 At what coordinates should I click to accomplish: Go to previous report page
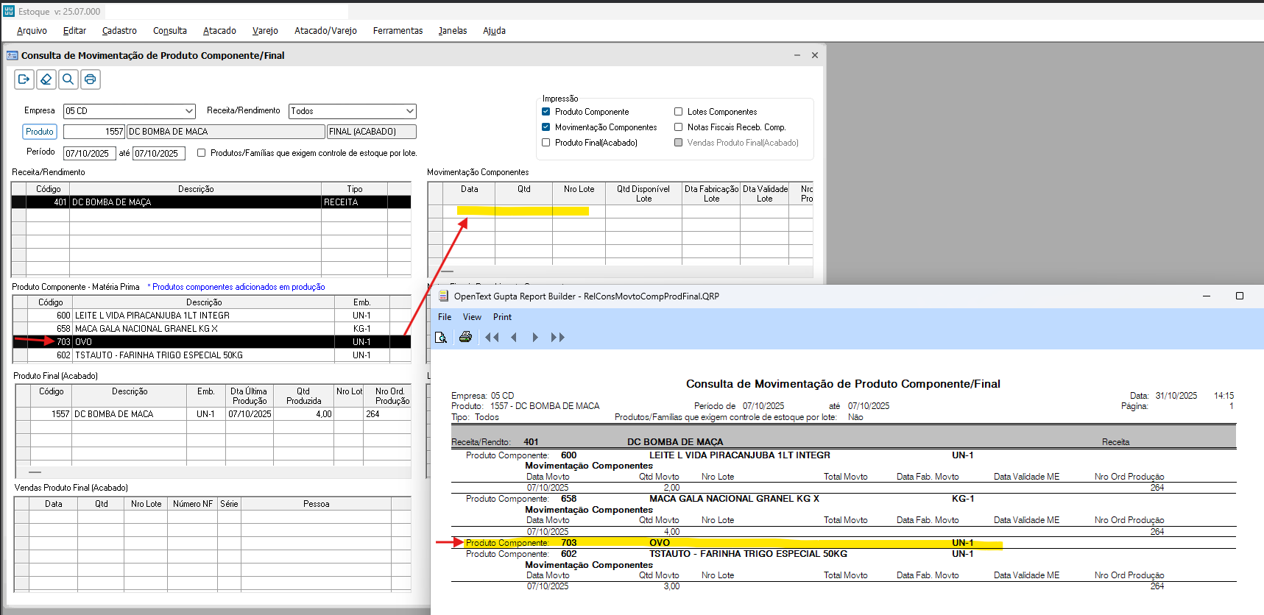click(514, 337)
